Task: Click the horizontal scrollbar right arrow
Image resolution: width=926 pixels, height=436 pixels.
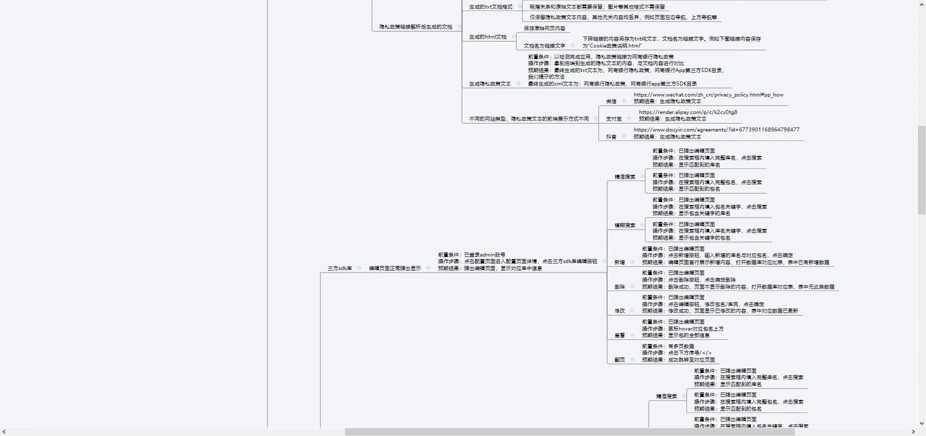Action: [x=913, y=431]
